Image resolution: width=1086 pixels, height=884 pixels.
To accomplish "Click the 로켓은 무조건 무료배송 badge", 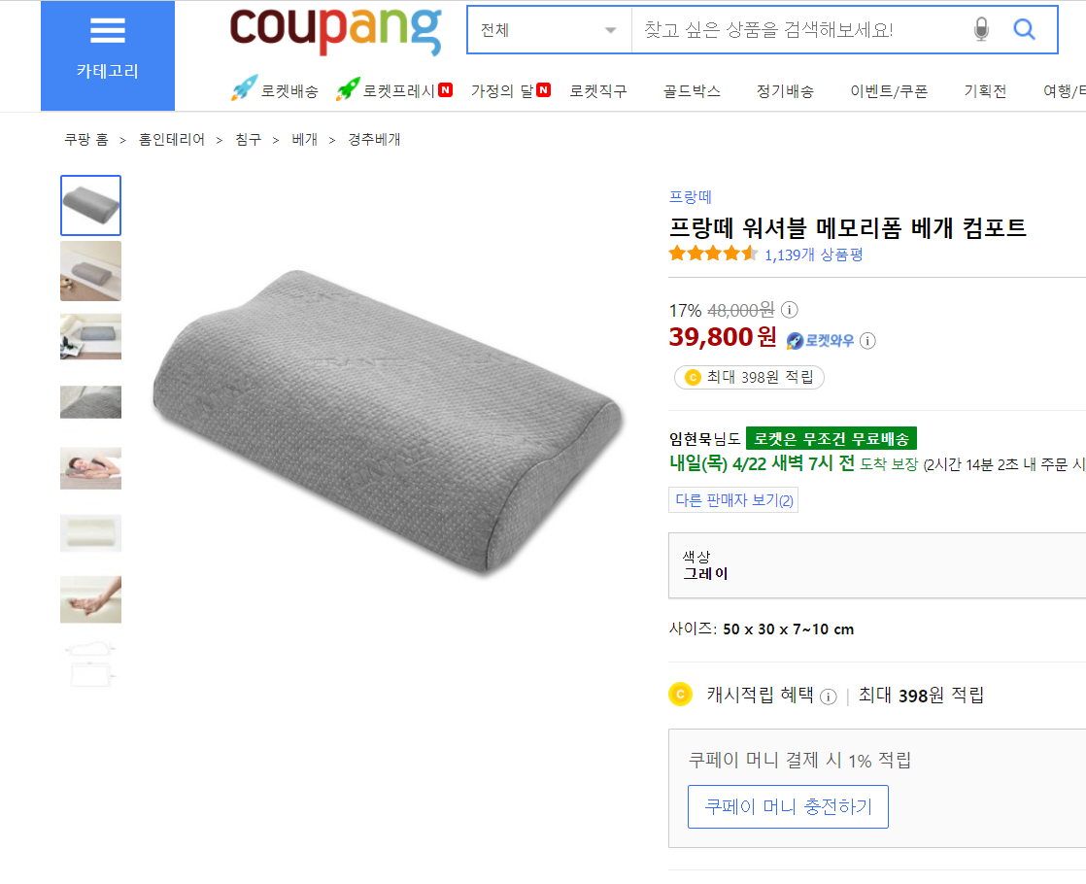I will coord(831,438).
